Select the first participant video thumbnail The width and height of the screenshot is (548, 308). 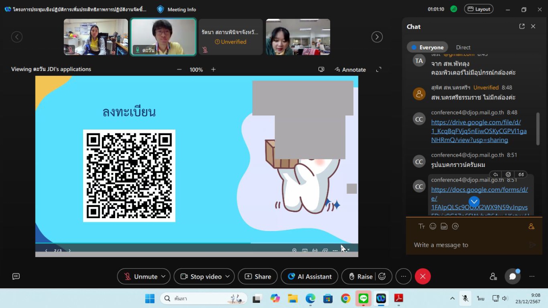coord(96,37)
